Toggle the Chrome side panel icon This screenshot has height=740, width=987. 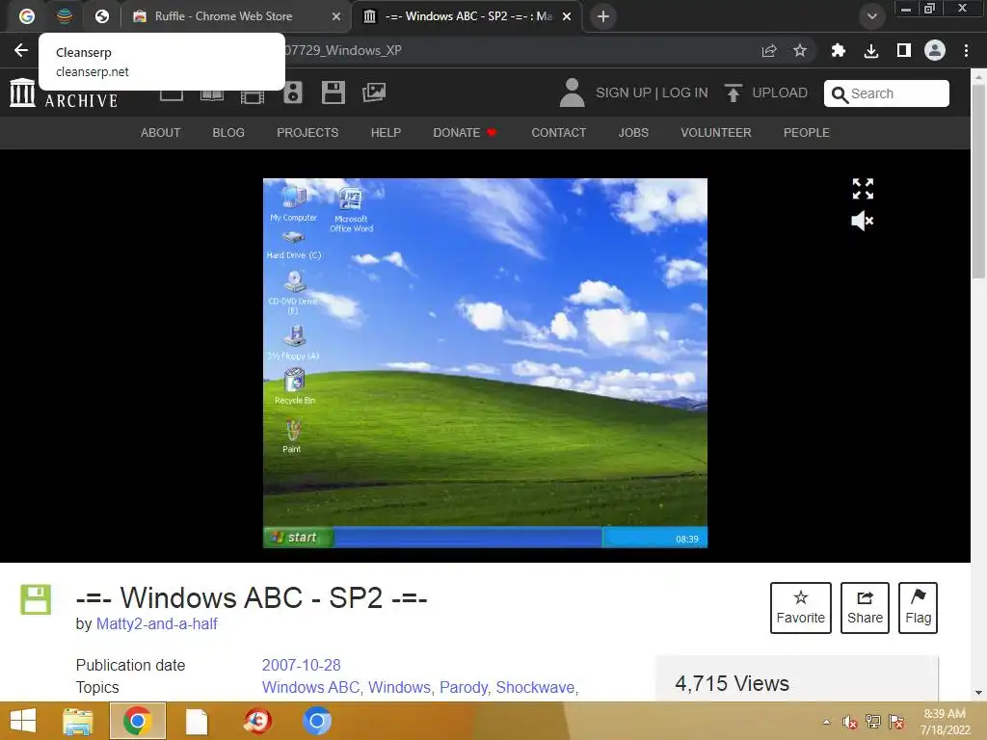(904, 50)
